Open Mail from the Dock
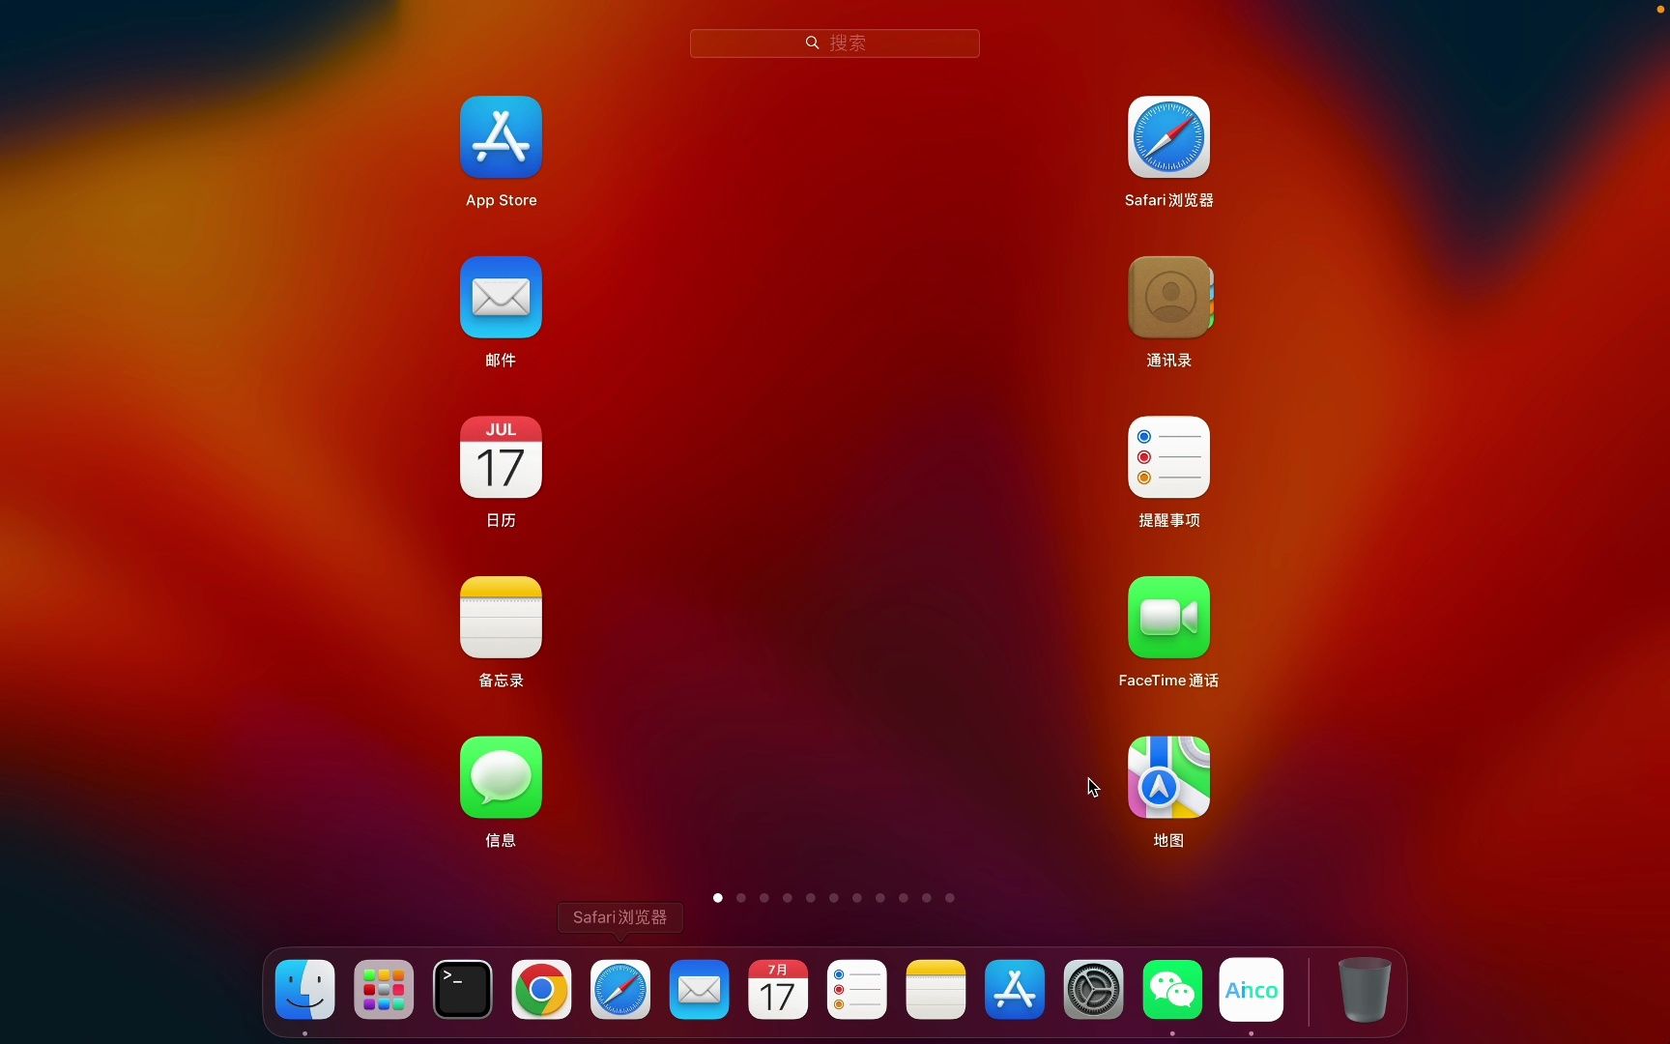 click(700, 990)
